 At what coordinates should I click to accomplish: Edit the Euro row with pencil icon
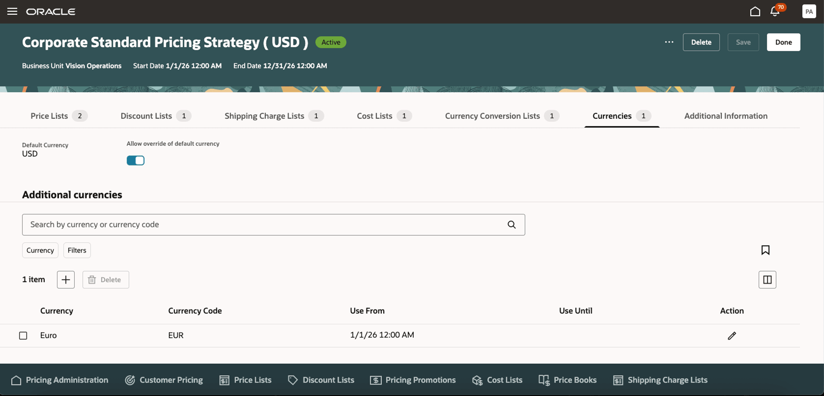point(732,336)
